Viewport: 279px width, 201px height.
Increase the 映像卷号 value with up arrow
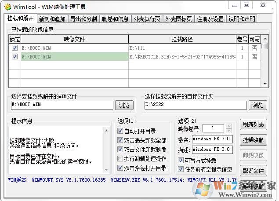pyautogui.click(x=228, y=126)
